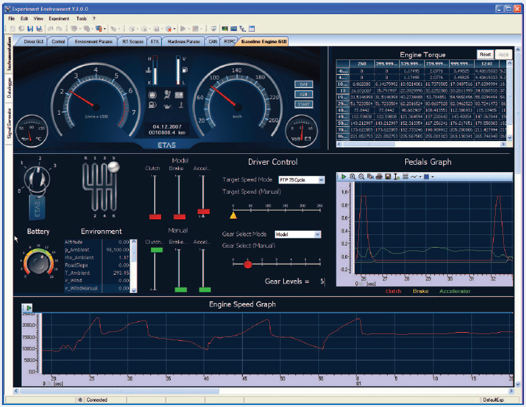Open the line style dropdown arrow on Pedals Graph
Screen dimensions: 526x407
420,177
